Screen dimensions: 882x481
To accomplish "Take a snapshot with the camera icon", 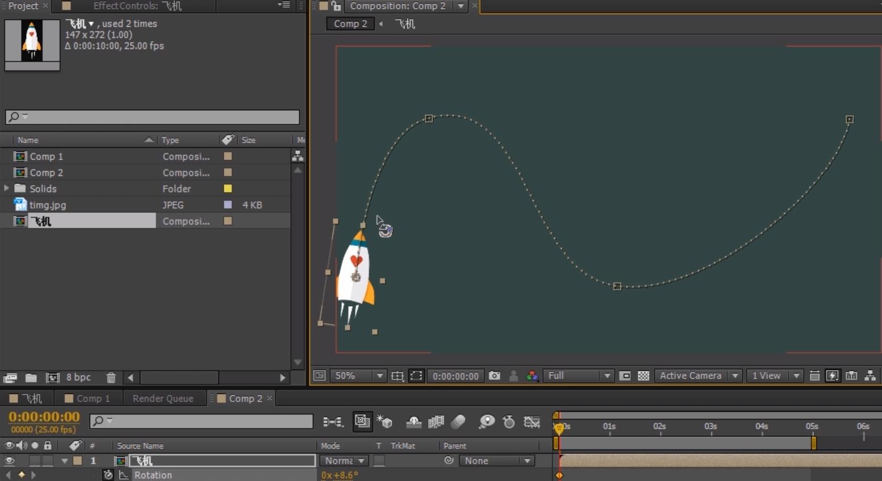I will (495, 376).
